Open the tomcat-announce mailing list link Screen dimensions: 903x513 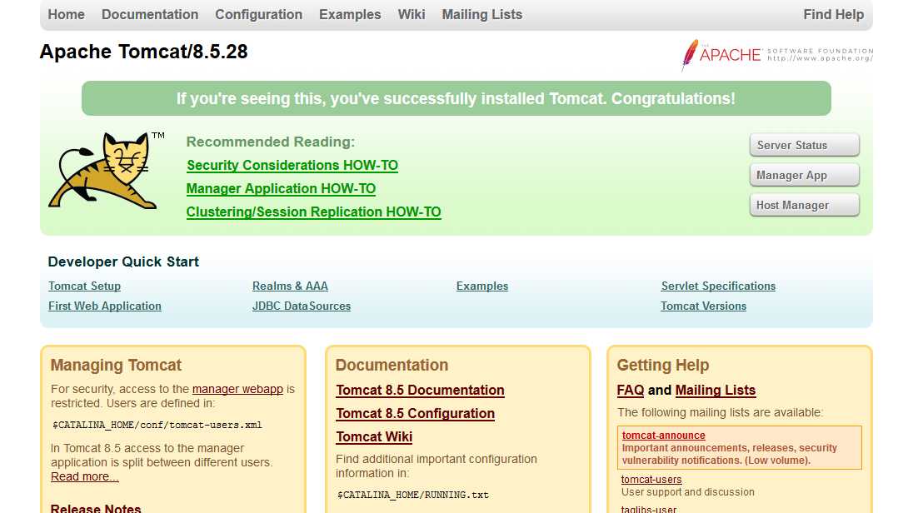tap(663, 436)
